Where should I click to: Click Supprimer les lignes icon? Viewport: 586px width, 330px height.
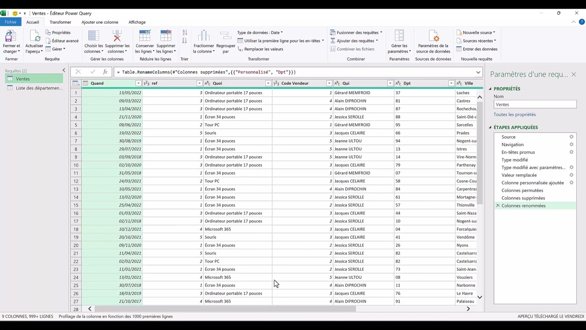166,36
